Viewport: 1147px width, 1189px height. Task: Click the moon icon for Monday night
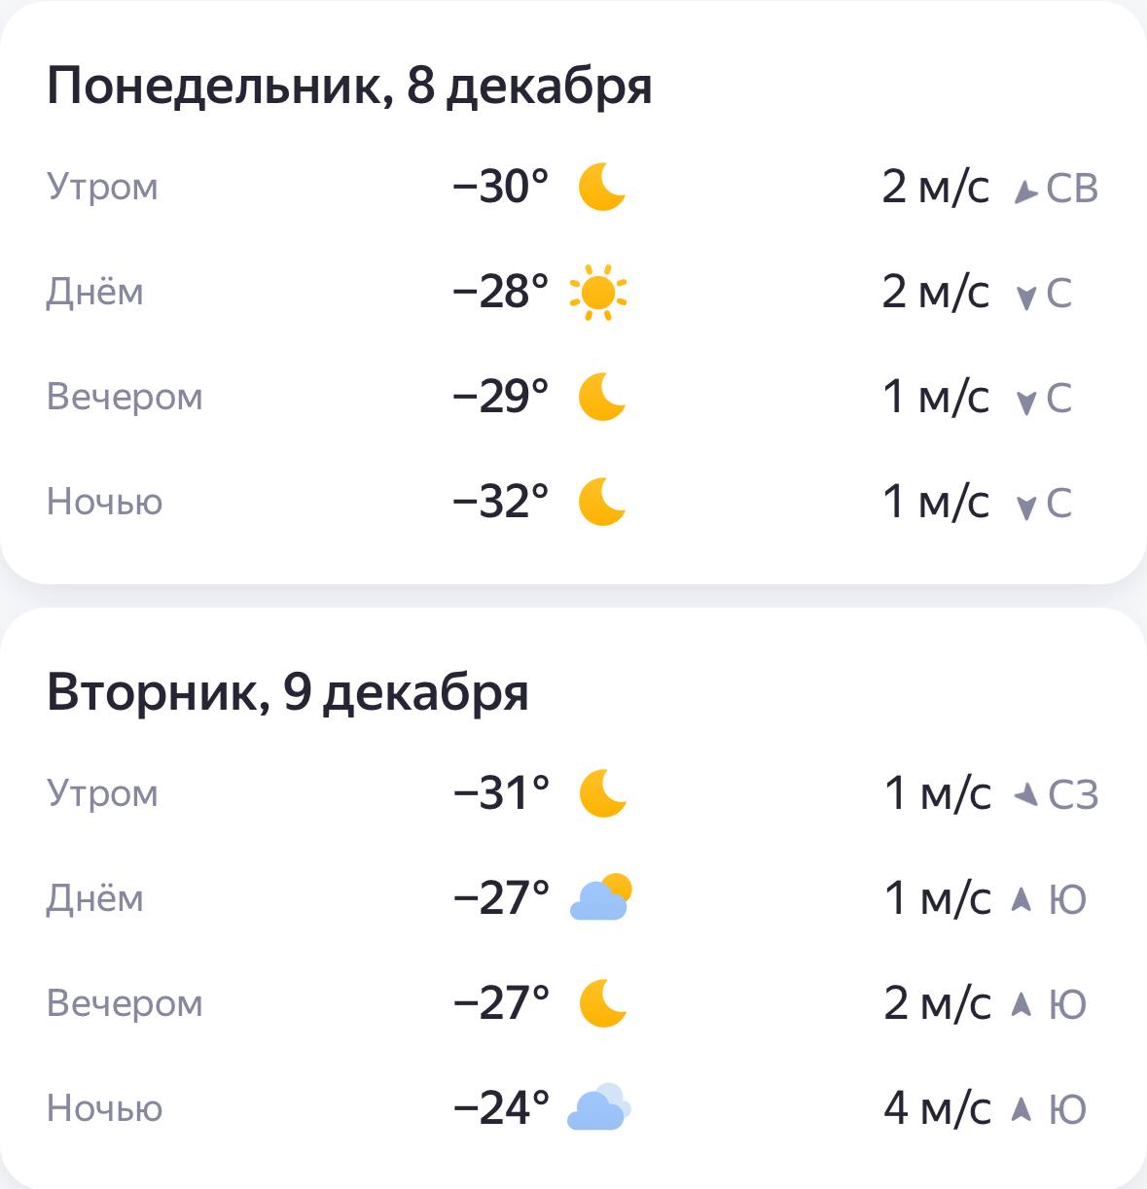(x=601, y=502)
